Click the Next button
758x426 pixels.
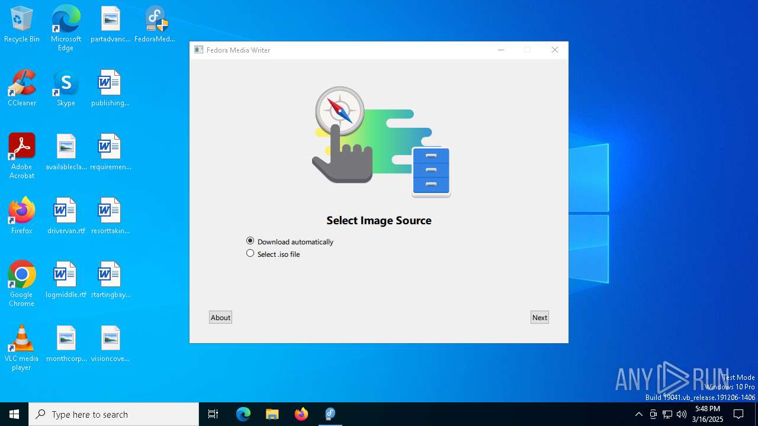539,317
